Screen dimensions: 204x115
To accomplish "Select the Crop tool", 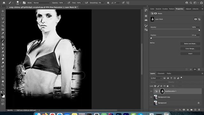I will click(3, 26).
